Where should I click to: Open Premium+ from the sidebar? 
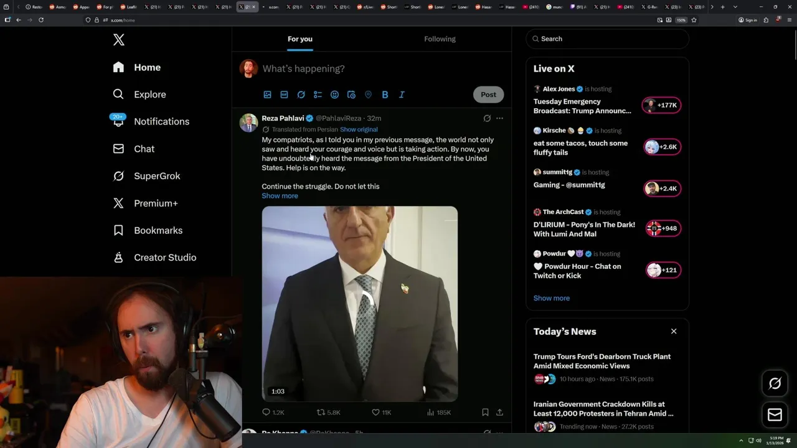coord(145,203)
